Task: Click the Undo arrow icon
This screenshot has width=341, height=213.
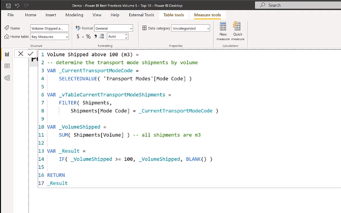Action: [17, 5]
